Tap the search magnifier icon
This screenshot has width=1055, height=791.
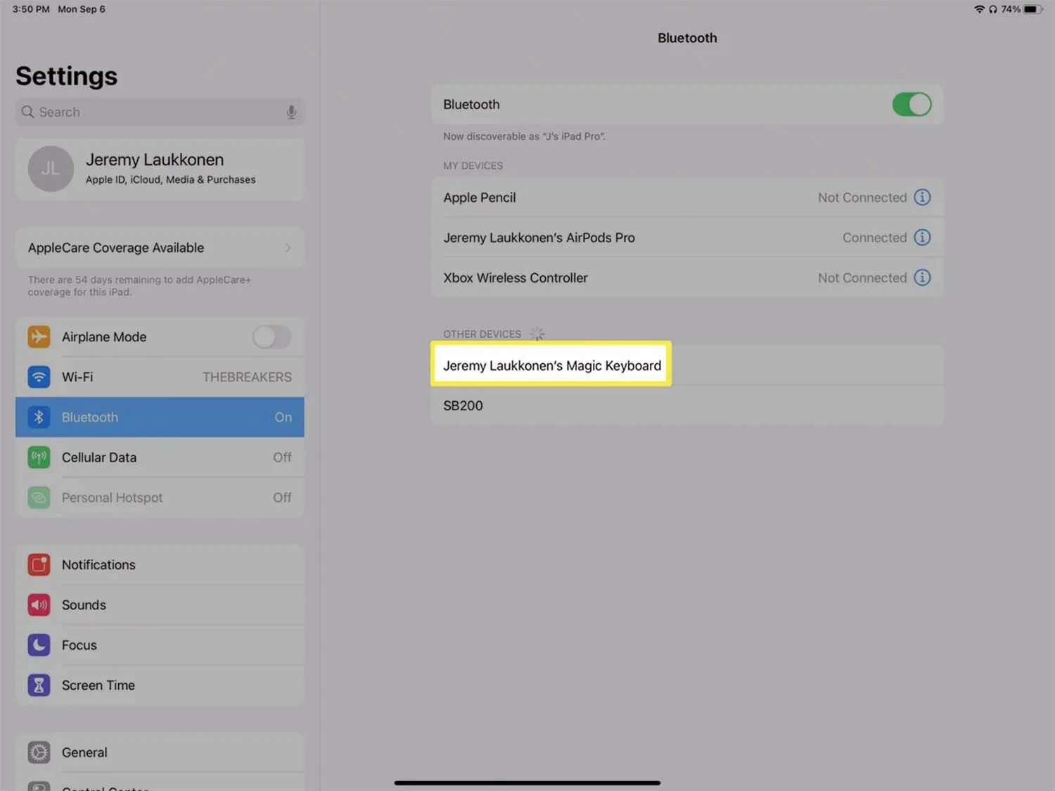[27, 112]
